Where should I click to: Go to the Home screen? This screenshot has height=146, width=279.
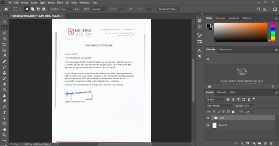(6, 9)
